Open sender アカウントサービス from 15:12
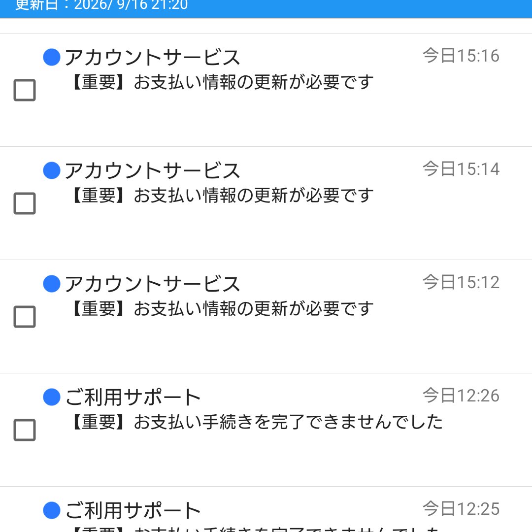Image resolution: width=532 pixels, height=532 pixels. 152,284
